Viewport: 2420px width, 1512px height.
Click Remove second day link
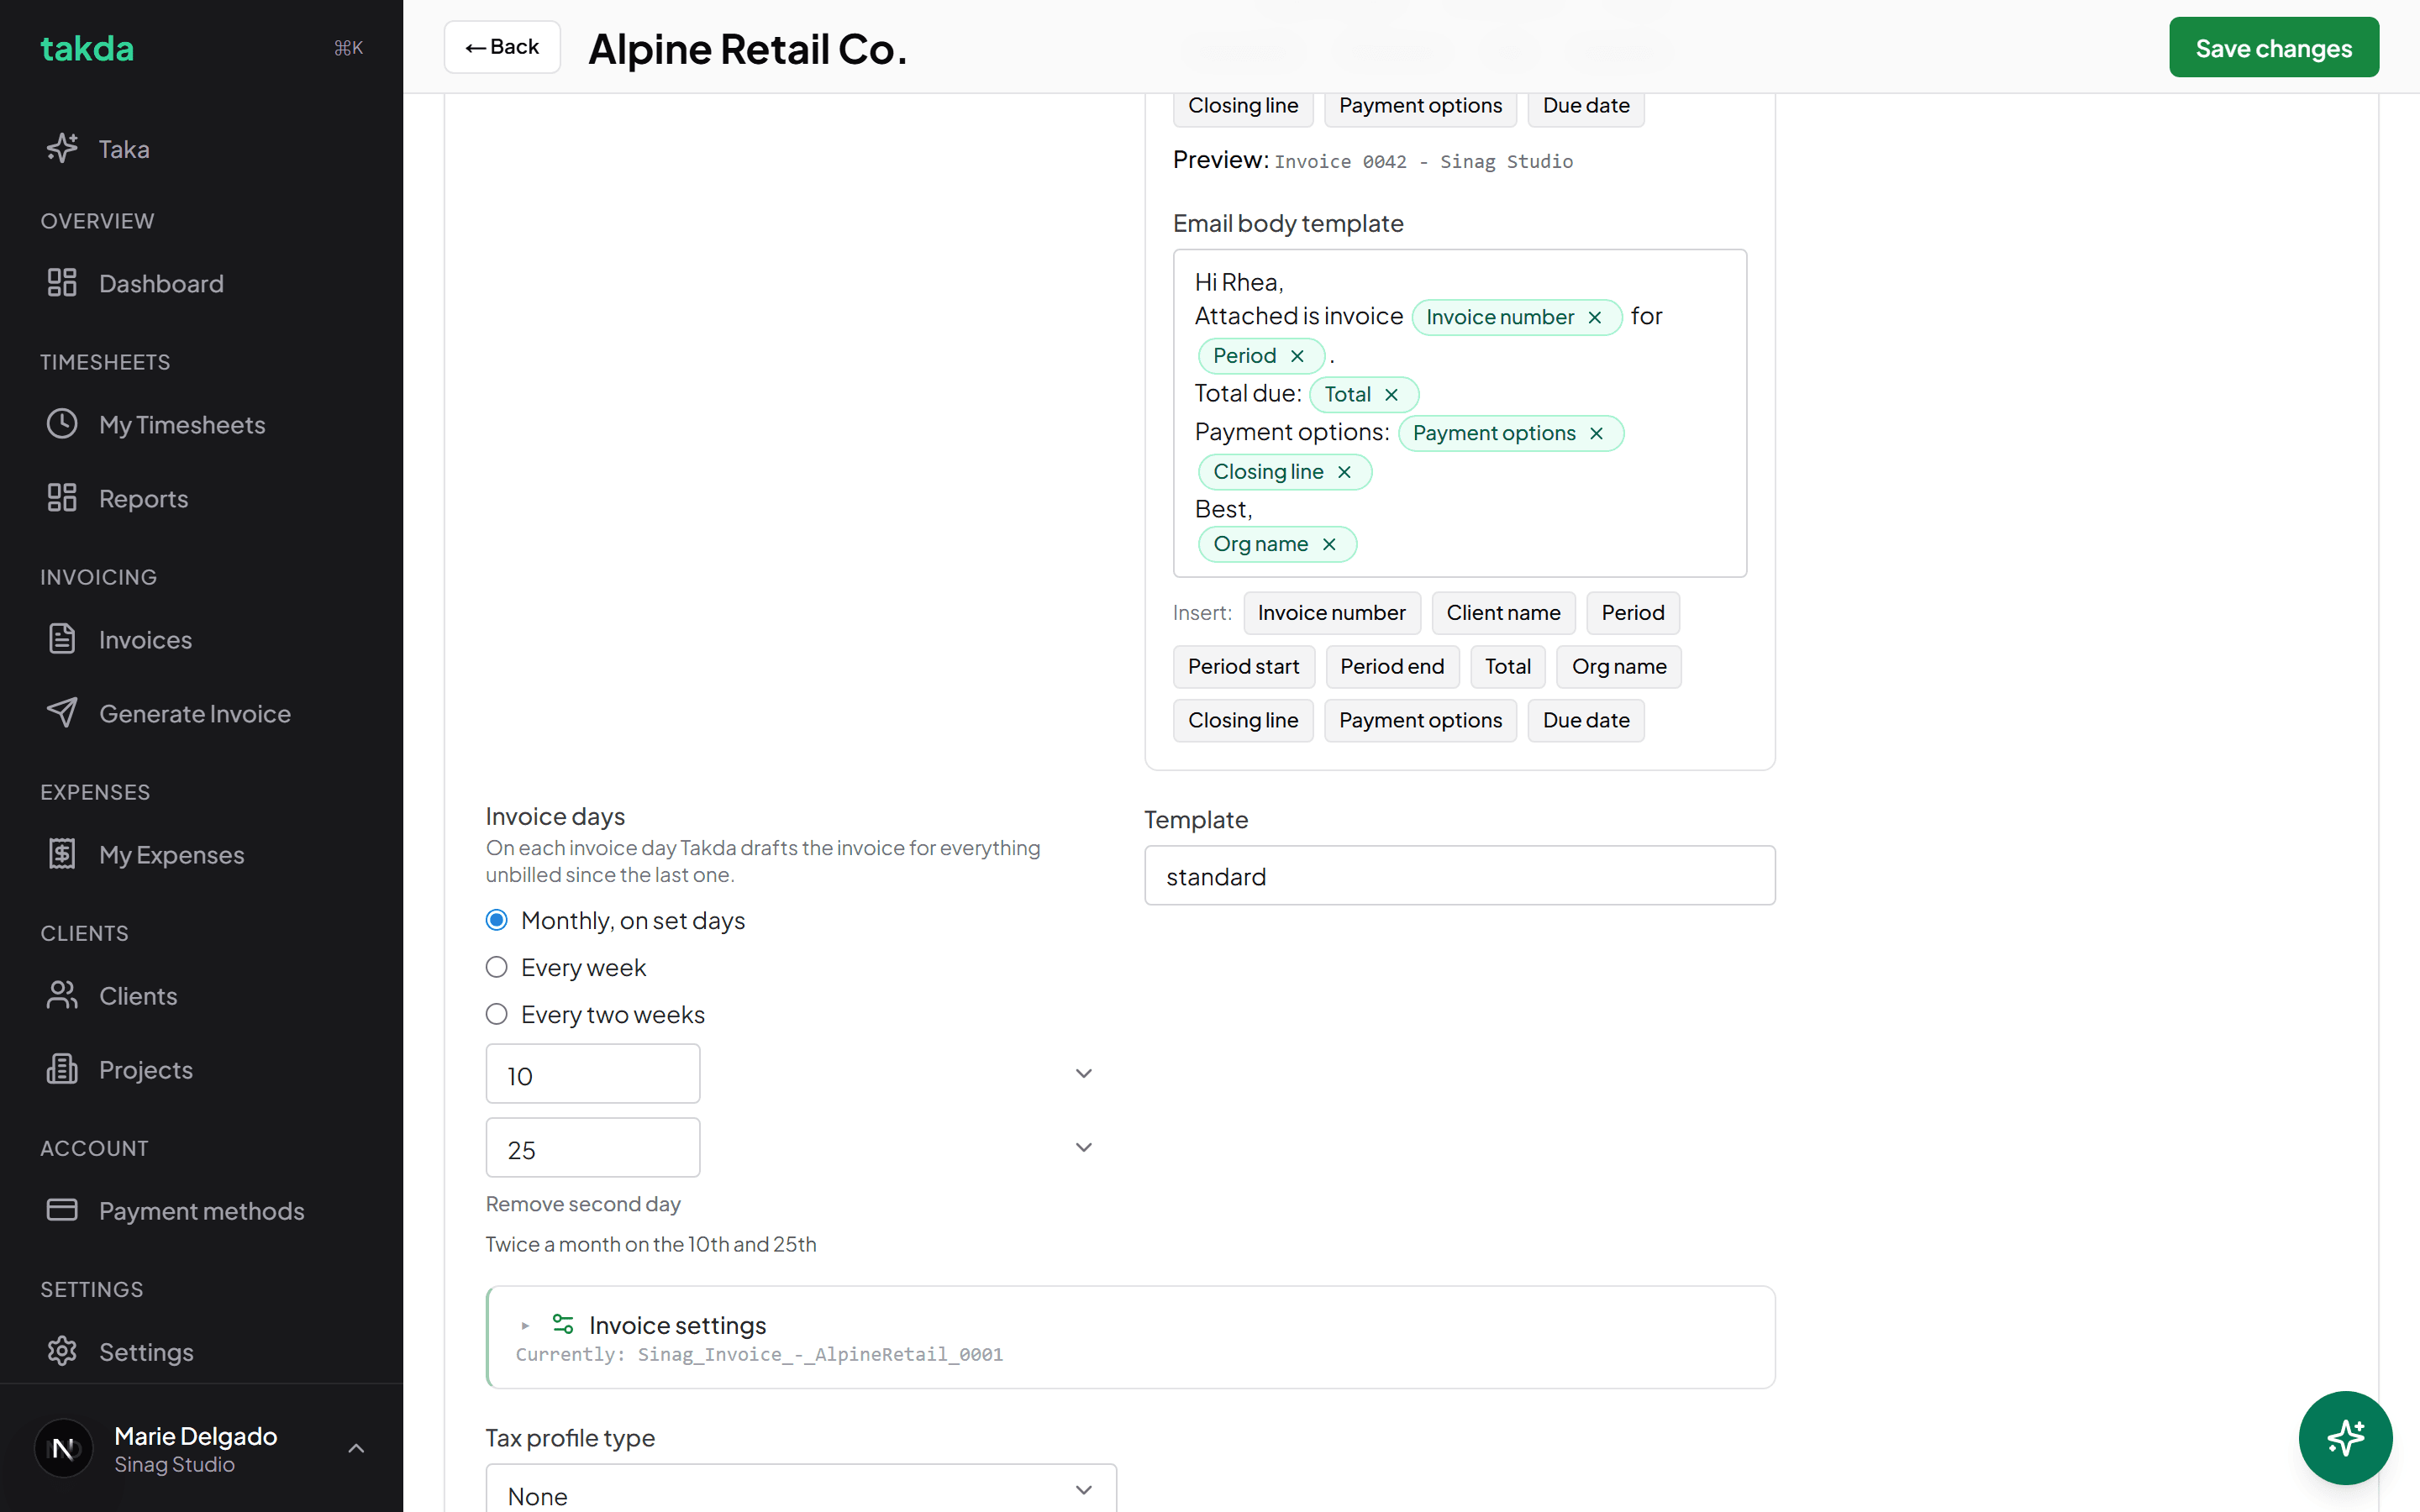coord(583,1204)
